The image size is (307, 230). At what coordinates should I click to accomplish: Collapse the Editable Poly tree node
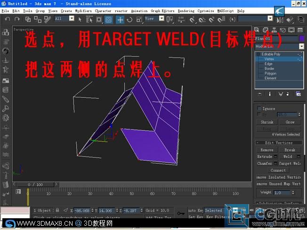[x=258, y=54]
